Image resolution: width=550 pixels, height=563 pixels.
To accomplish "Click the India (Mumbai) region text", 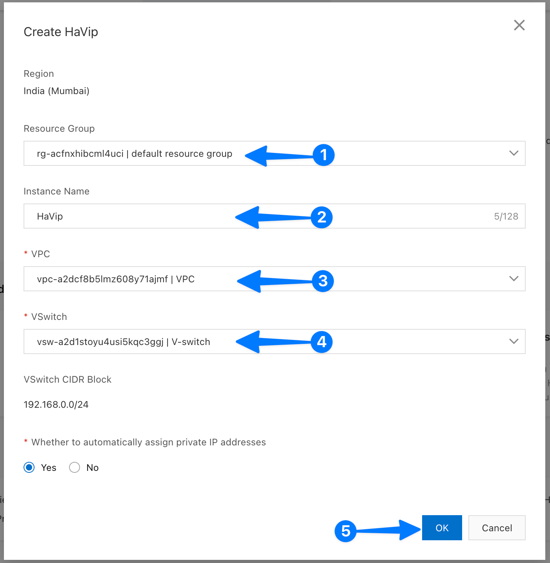I will (x=56, y=91).
